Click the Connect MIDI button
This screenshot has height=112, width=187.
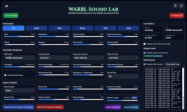click(11, 15)
